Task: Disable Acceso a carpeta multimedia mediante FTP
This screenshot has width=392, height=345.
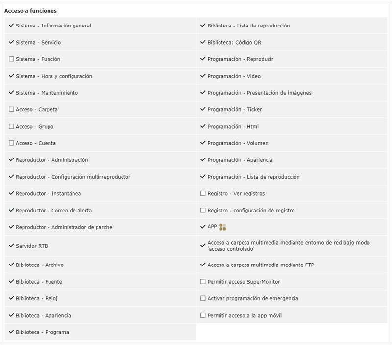Action: point(203,265)
